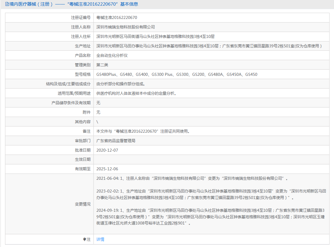Select the registration number 粤械注准20162220670
Image resolution: width=334 pixels, height=247 pixels.
[117, 18]
